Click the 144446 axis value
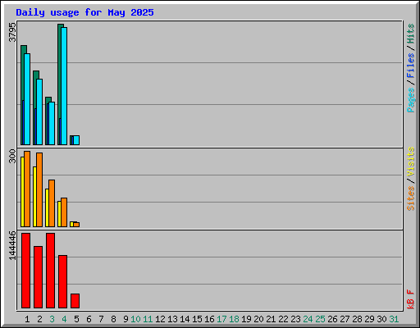The image size is (420, 328). click(12, 245)
